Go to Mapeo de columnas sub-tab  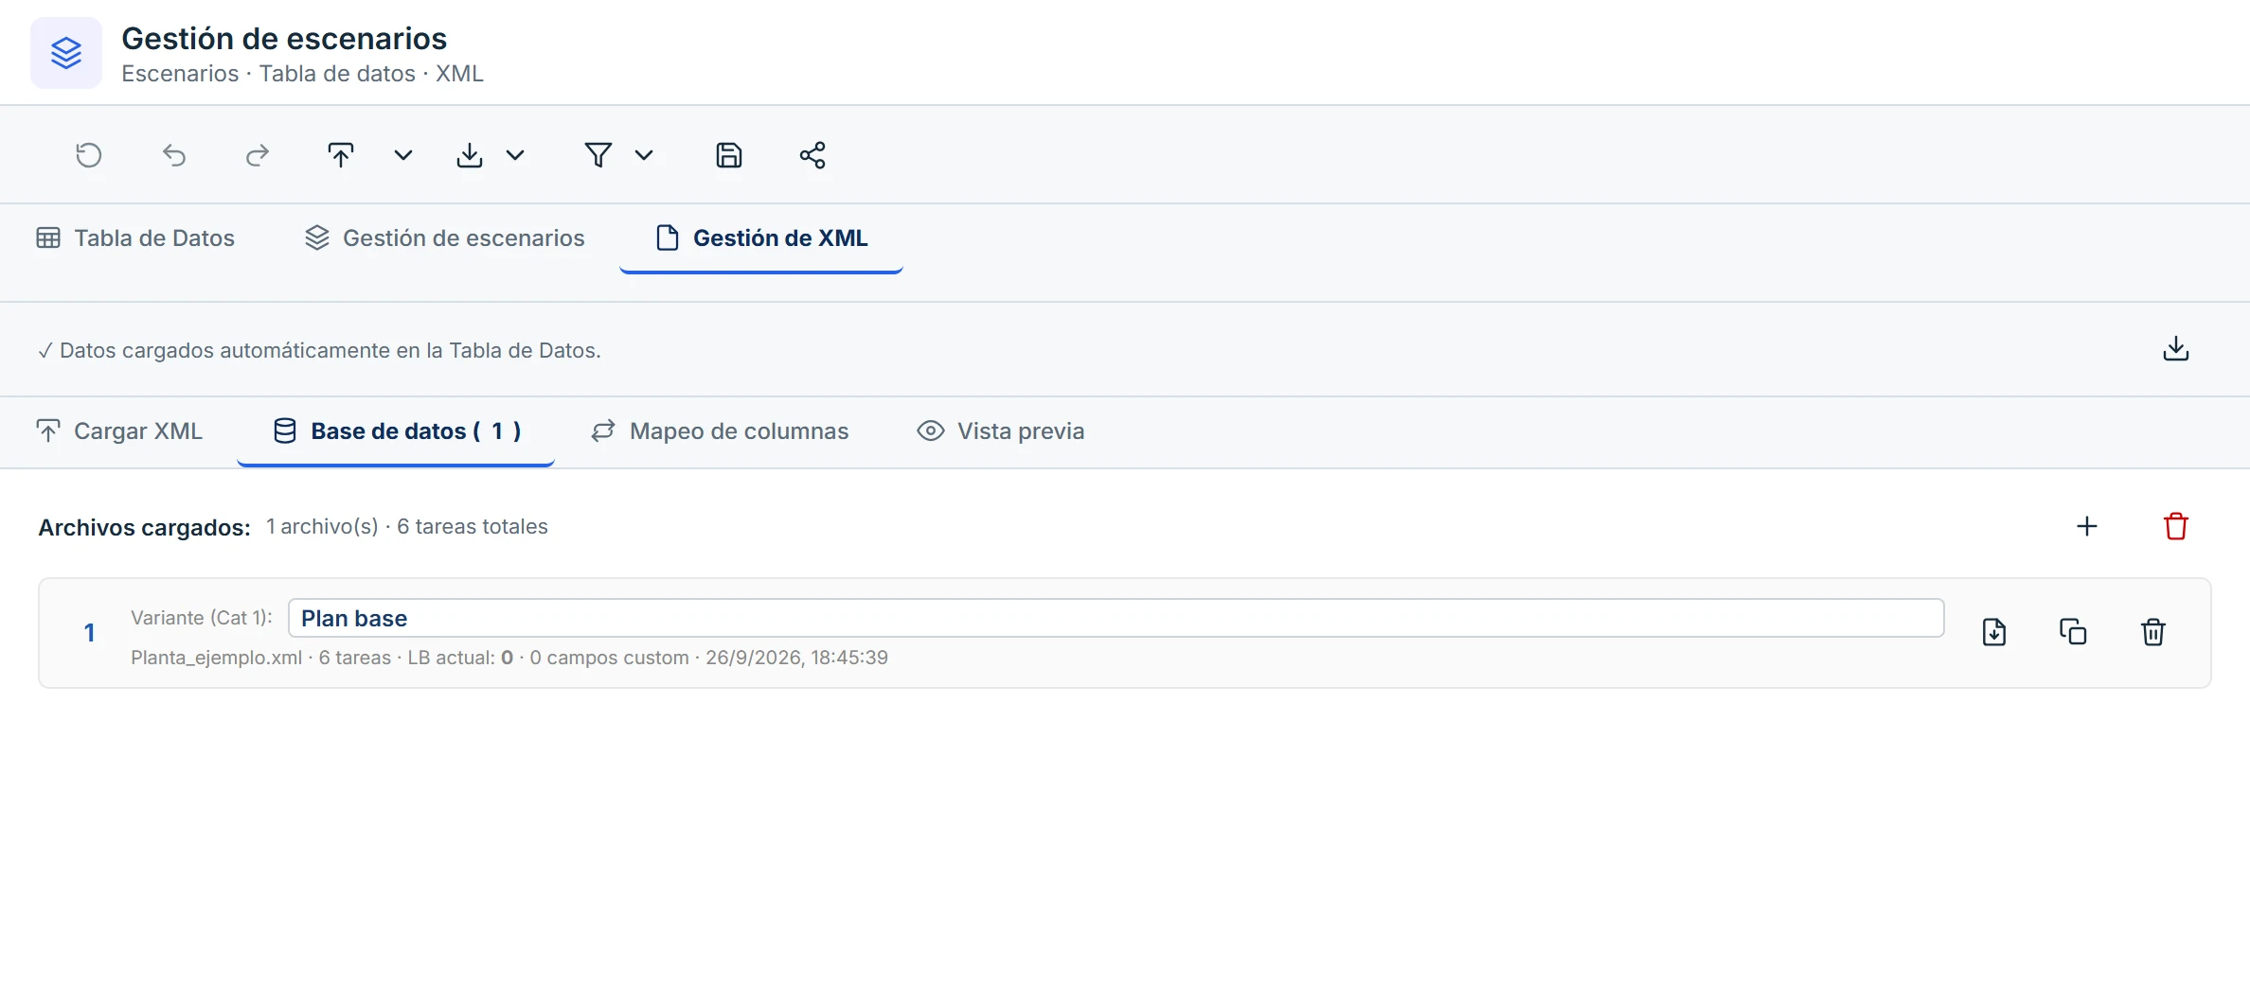click(720, 431)
